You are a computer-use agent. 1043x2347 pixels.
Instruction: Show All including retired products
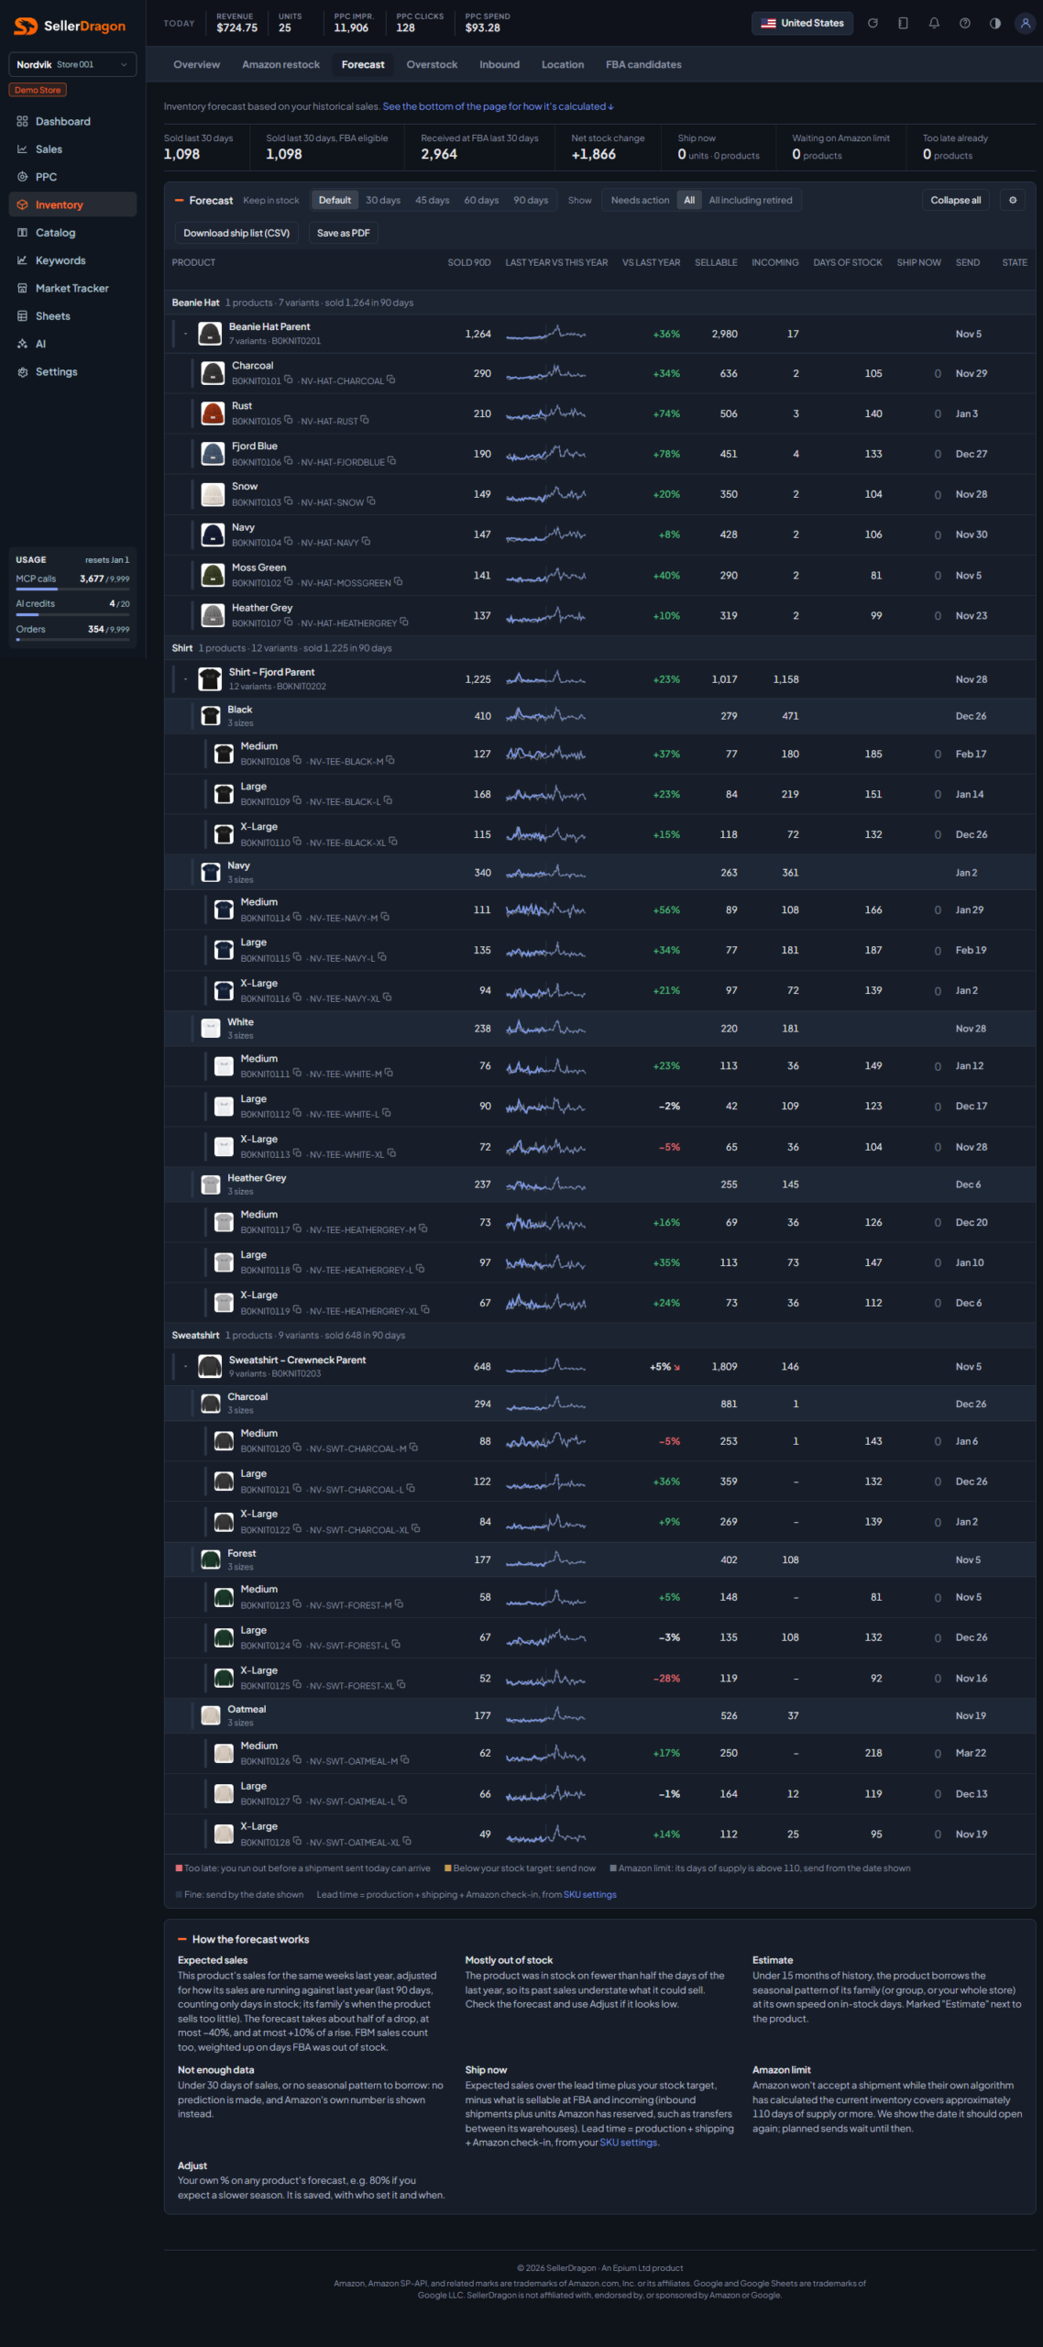click(x=751, y=200)
